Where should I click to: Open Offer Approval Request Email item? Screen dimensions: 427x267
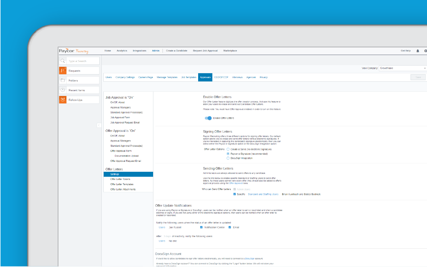tap(126, 161)
